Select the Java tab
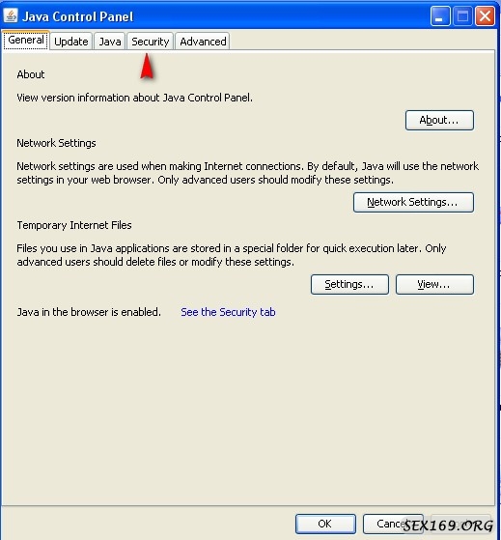Viewport: 501px width, 540px height. [x=110, y=42]
